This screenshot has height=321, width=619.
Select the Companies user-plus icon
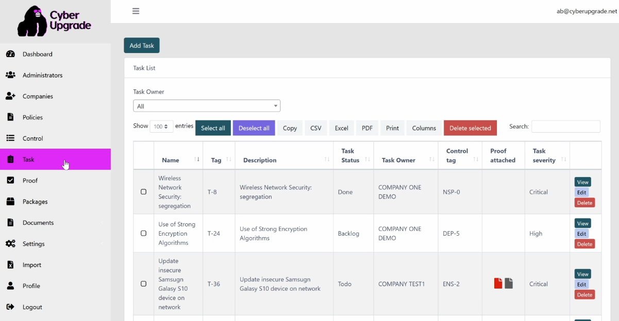[10, 96]
